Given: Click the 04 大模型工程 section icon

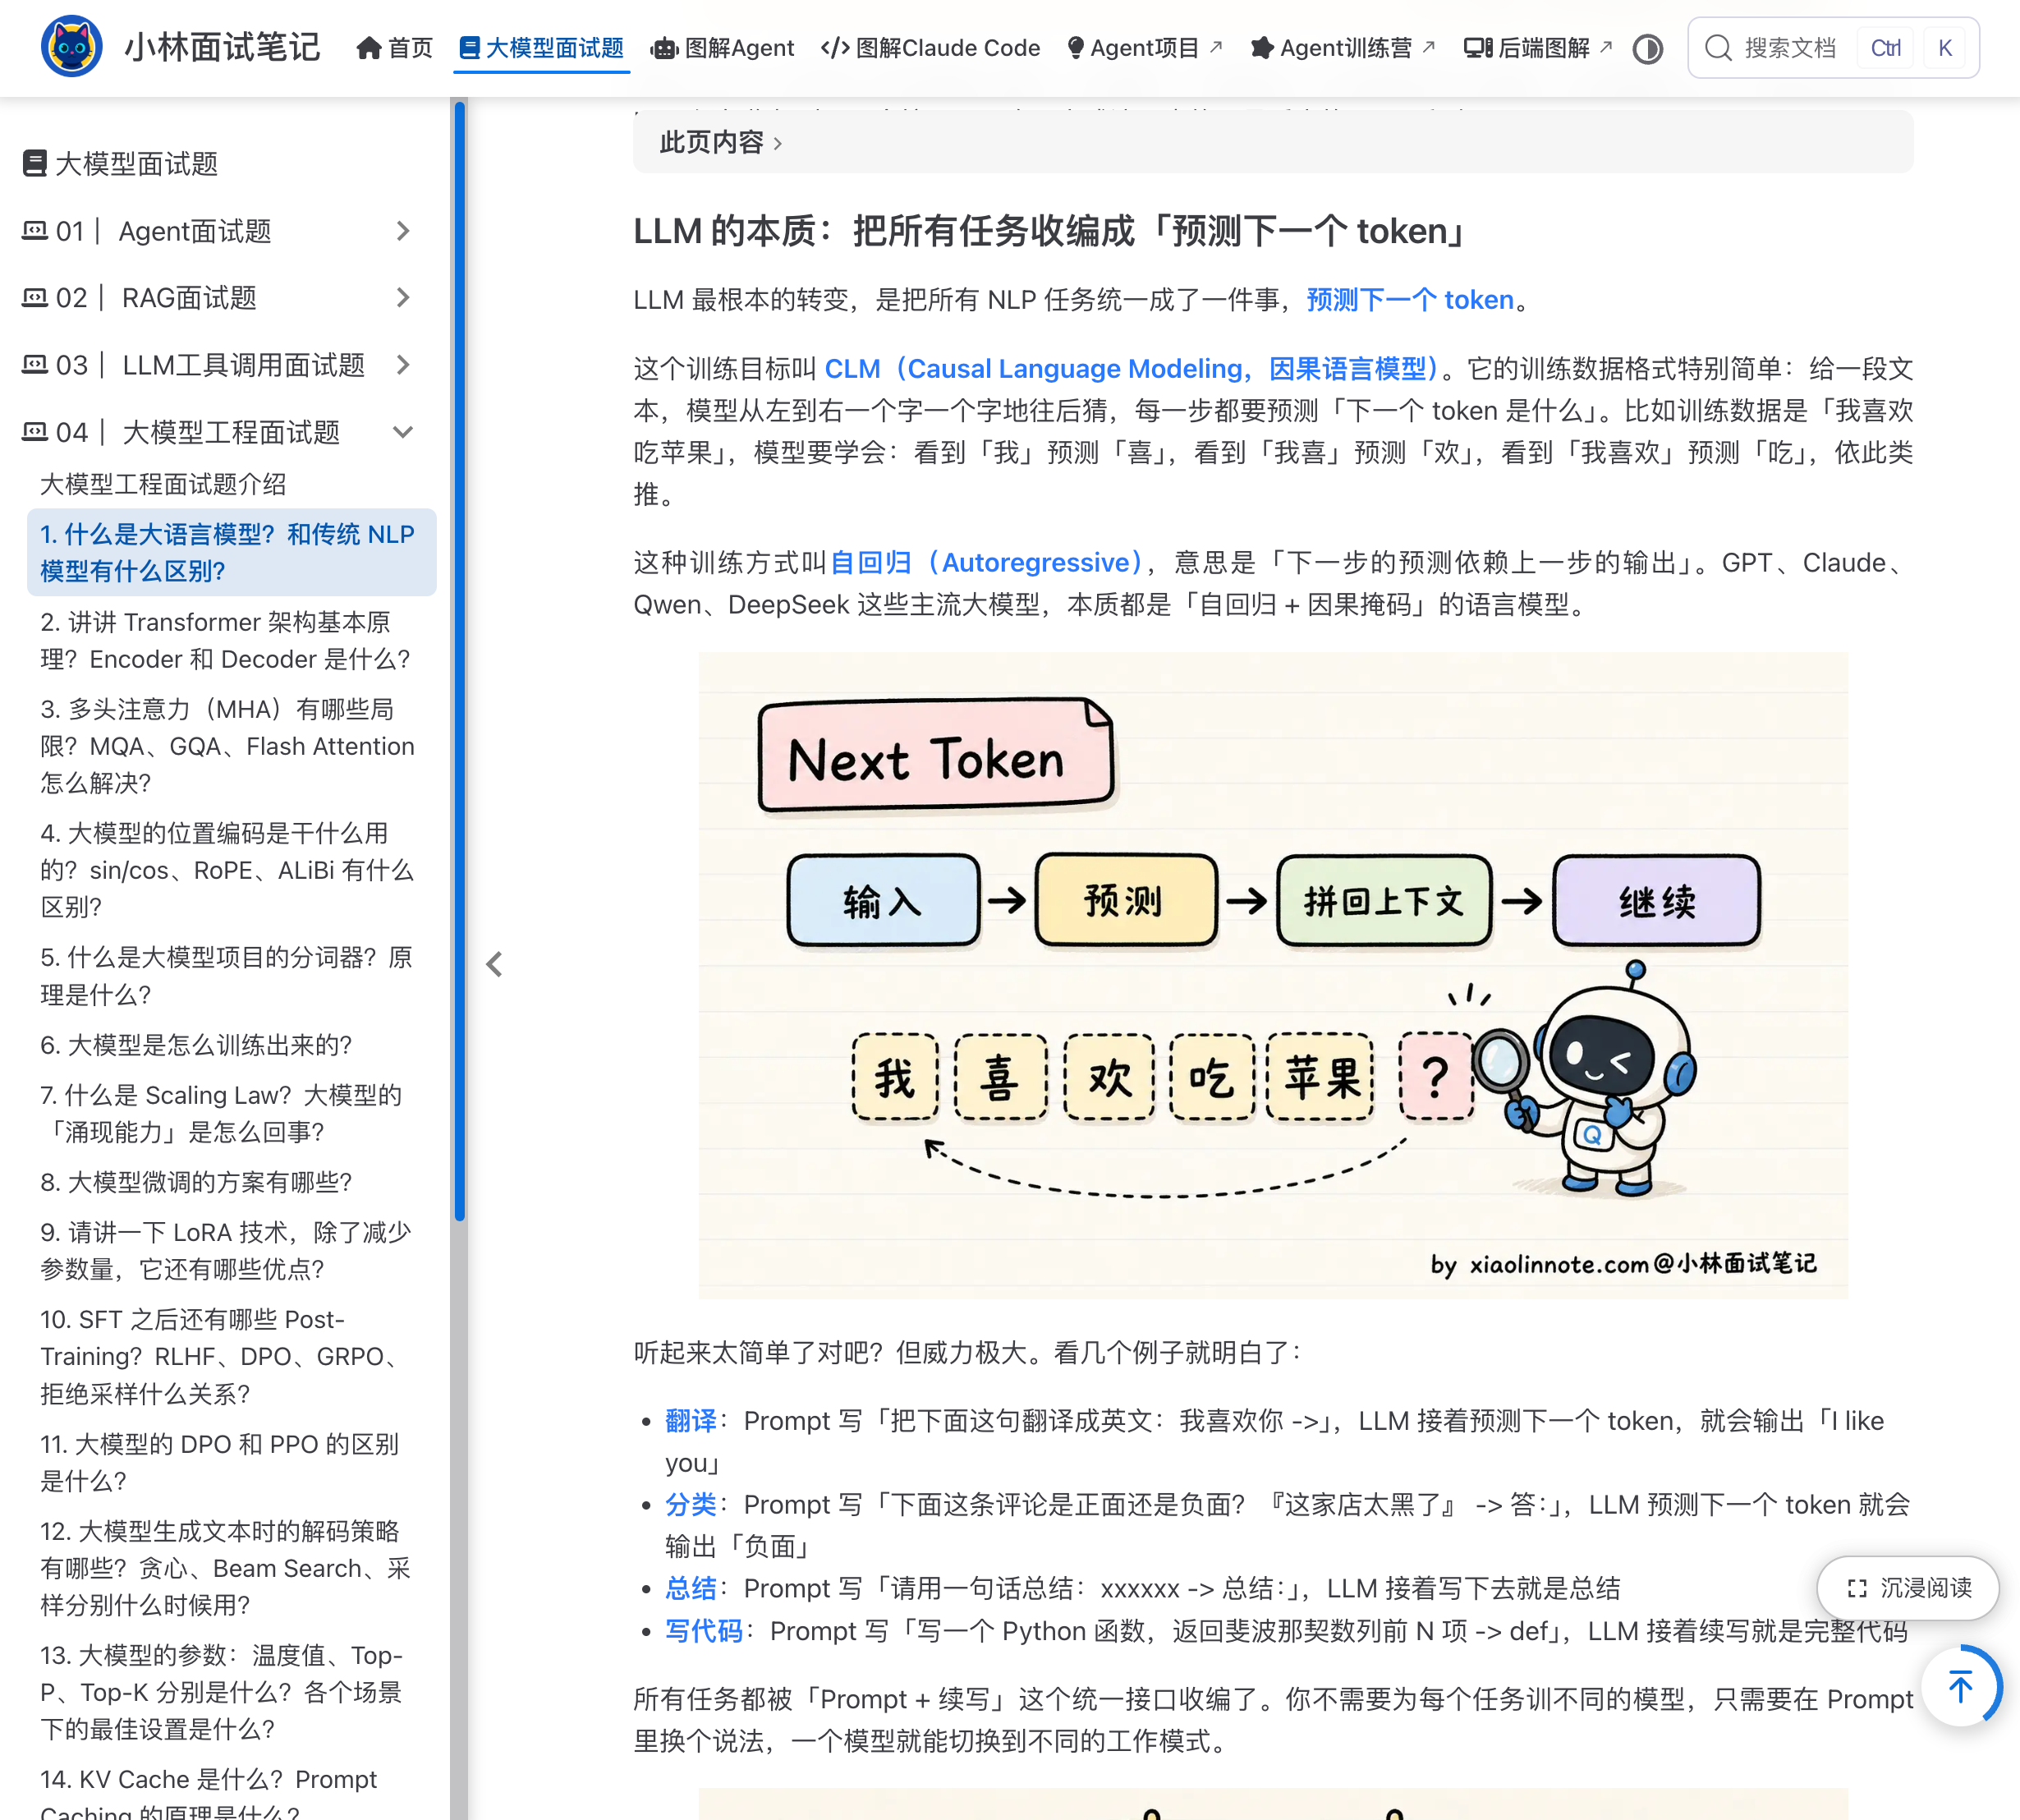Looking at the screenshot, I should pyautogui.click(x=35, y=432).
